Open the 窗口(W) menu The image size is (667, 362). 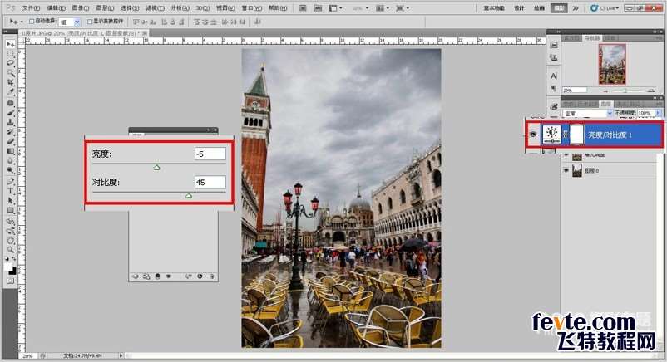click(x=252, y=8)
